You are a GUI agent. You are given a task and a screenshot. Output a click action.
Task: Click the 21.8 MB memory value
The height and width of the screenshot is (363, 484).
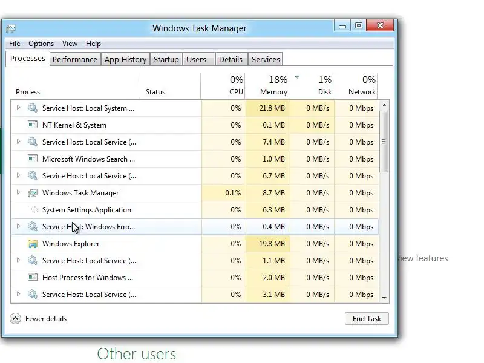point(272,108)
